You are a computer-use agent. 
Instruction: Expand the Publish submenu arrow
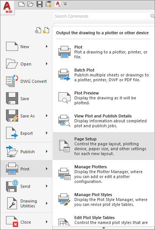(x=47, y=151)
